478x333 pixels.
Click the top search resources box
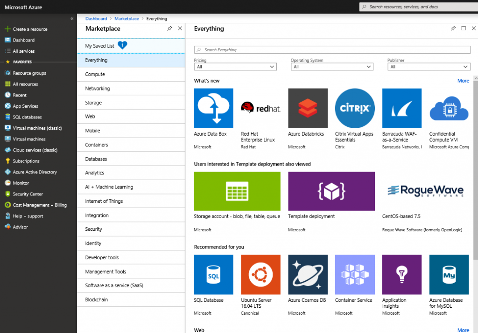[x=419, y=7]
